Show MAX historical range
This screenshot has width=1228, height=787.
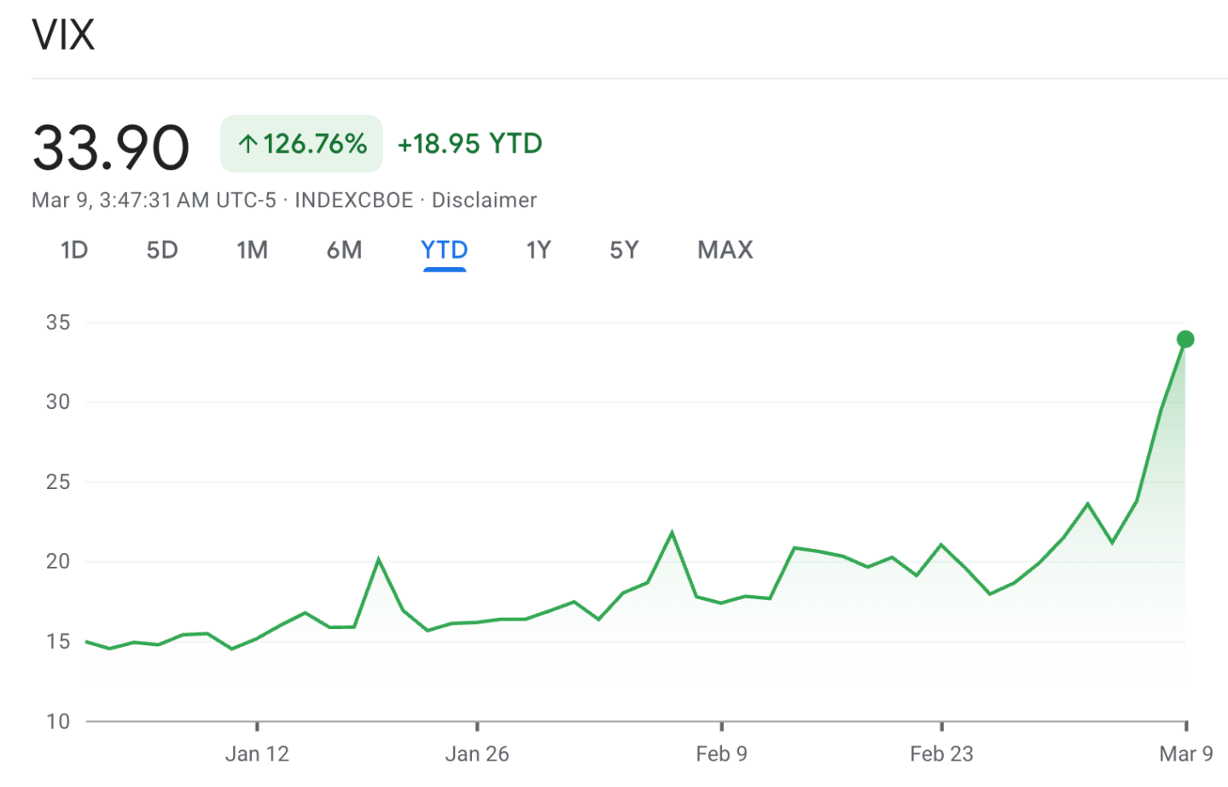click(x=725, y=250)
